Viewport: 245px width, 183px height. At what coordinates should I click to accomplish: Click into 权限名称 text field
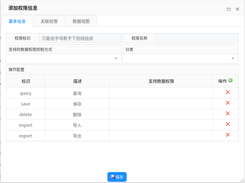pyautogui.click(x=197, y=38)
